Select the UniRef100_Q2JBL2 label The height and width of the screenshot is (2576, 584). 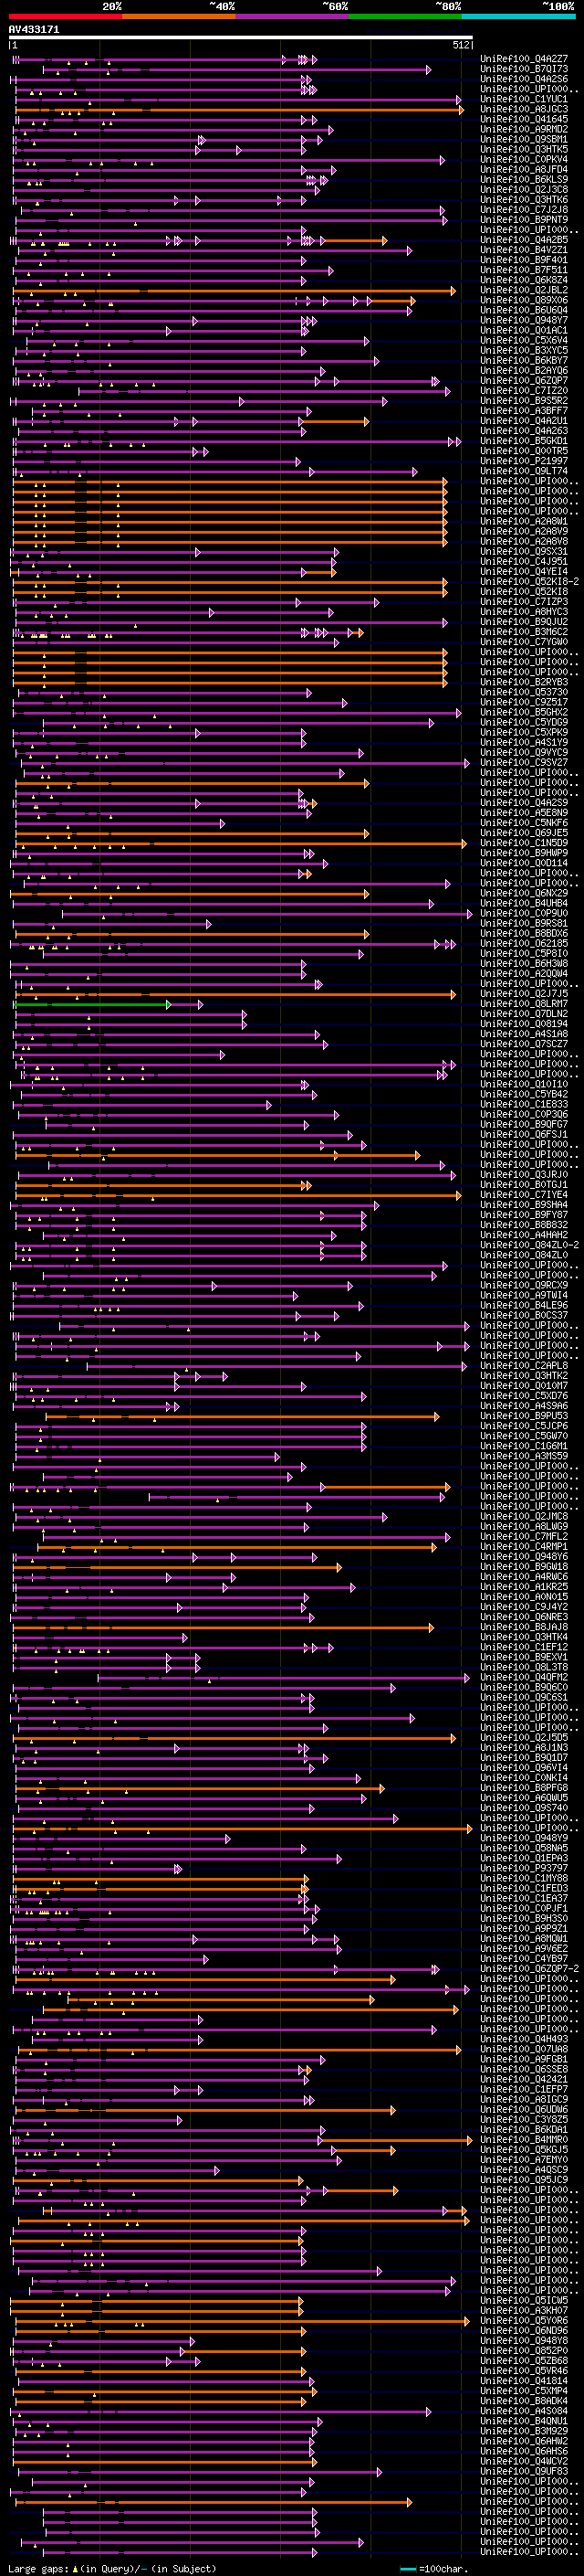click(524, 290)
